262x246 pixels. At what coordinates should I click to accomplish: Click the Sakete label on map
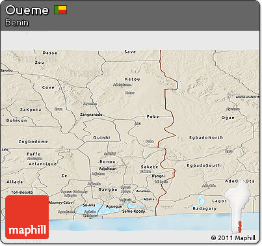[x=150, y=167]
